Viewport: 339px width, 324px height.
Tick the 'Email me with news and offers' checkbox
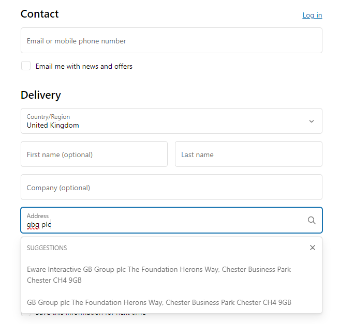click(26, 66)
